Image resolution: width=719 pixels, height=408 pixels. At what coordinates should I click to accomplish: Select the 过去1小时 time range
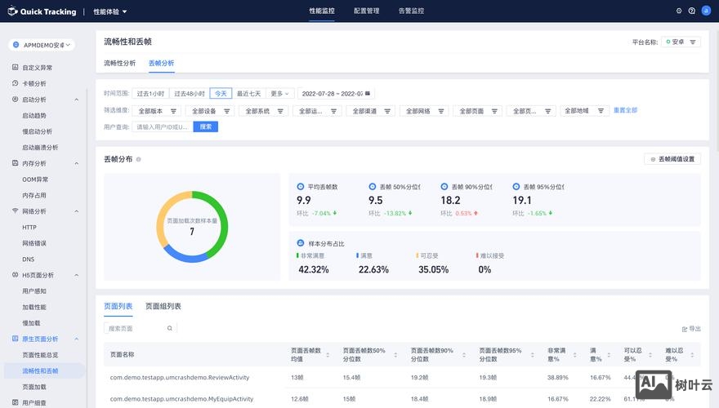click(150, 93)
